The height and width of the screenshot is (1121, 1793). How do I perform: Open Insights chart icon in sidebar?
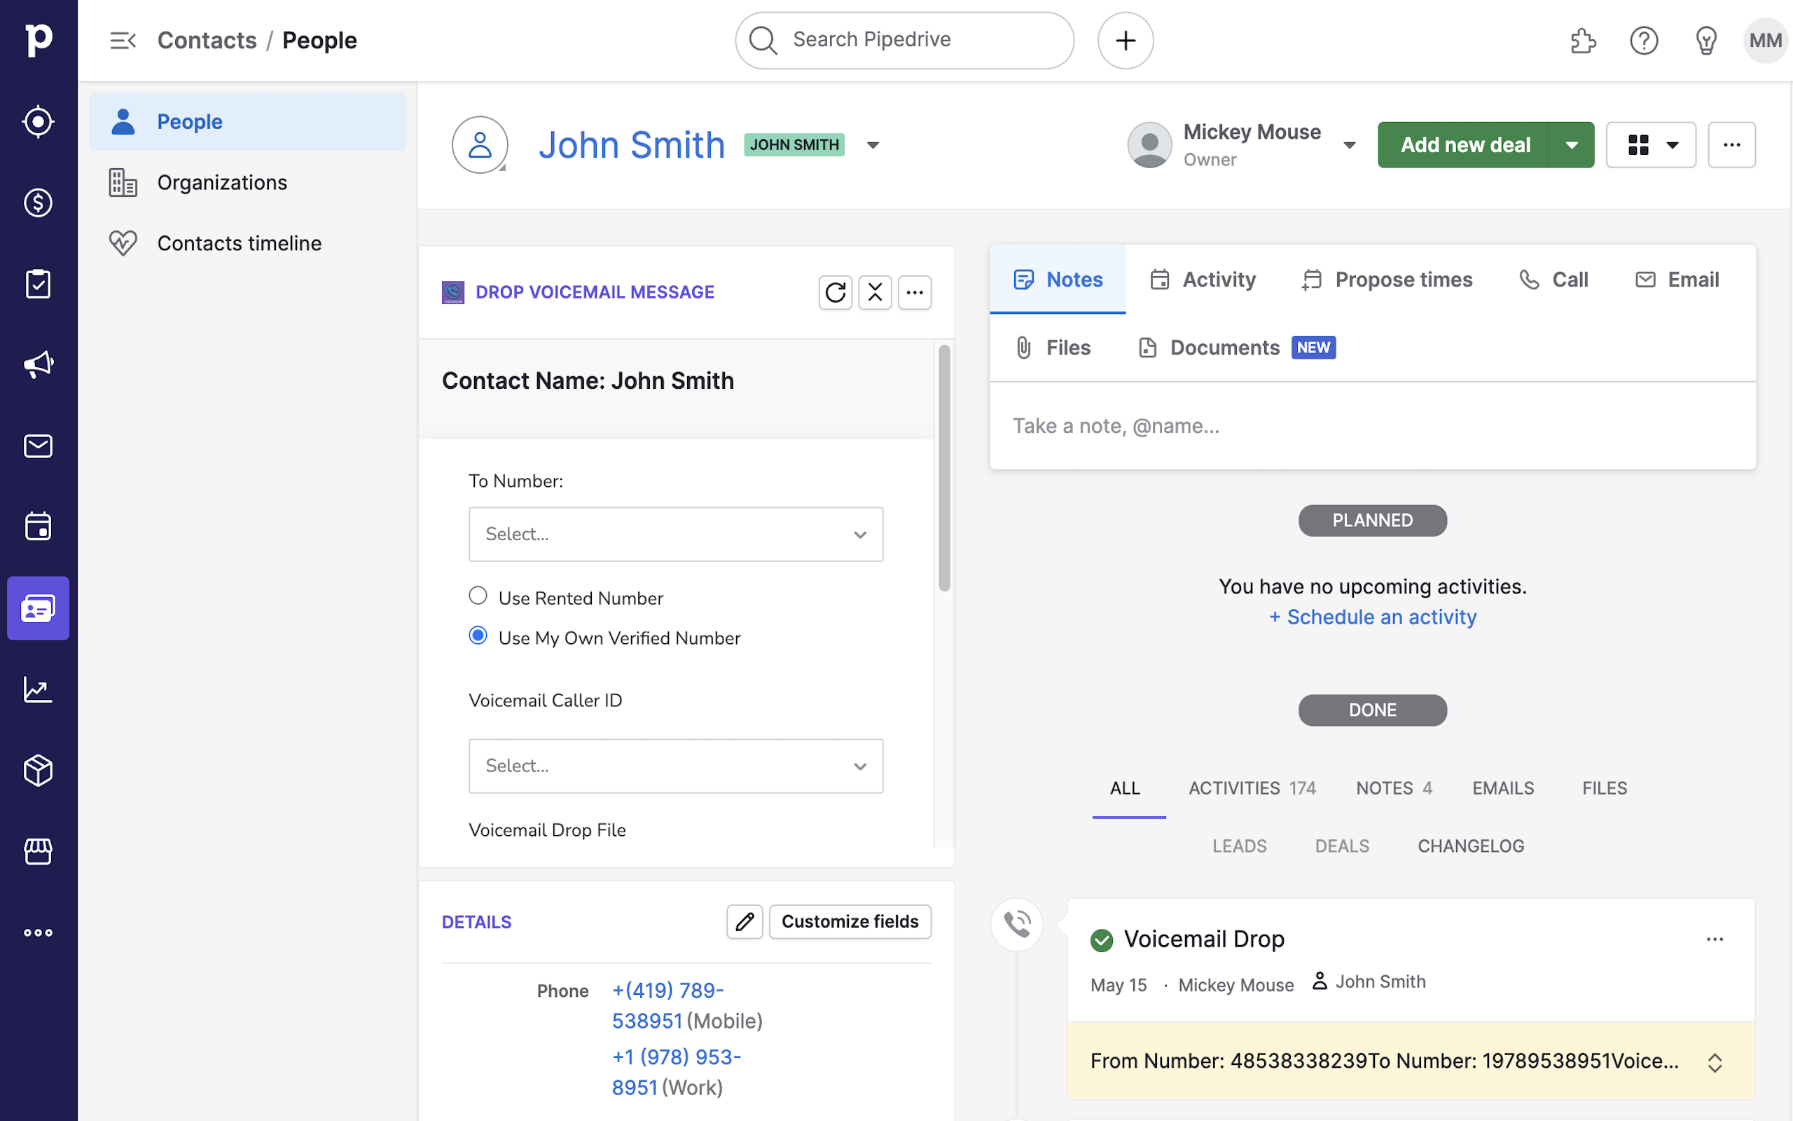(x=39, y=689)
